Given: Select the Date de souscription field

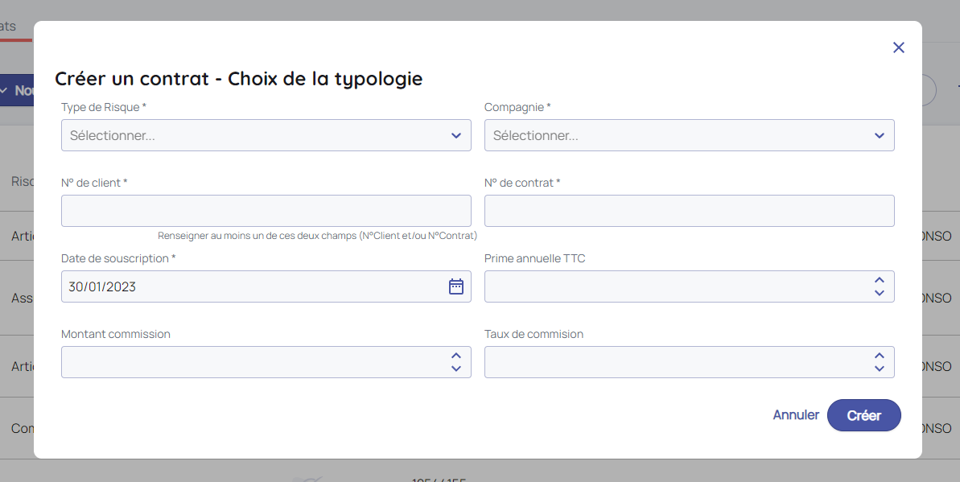Looking at the screenshot, I should click(249, 286).
